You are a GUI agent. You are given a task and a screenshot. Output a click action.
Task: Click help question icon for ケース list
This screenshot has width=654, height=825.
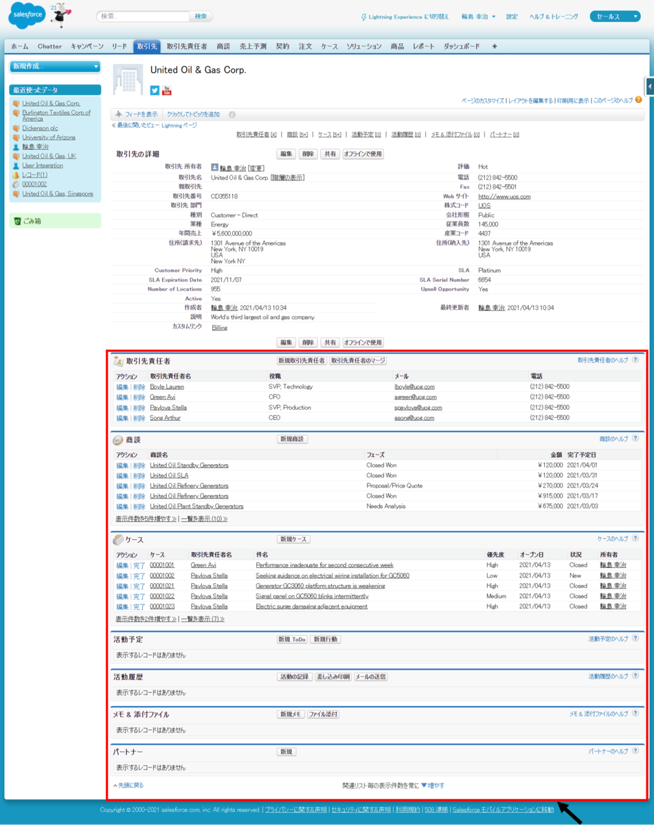click(x=635, y=539)
